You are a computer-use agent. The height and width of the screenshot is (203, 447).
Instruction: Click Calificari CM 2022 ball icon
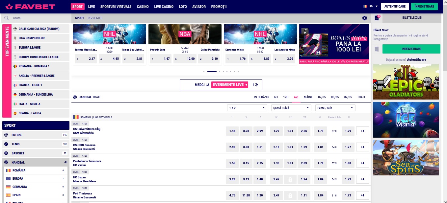tap(15, 29)
